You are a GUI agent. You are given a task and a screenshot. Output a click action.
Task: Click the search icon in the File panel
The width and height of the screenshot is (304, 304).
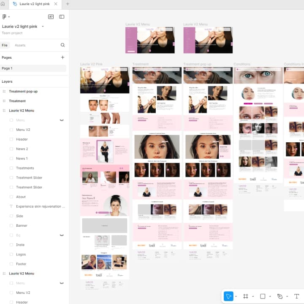point(62,45)
